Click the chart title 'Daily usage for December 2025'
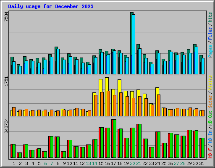215x168 pixels. tap(51, 6)
